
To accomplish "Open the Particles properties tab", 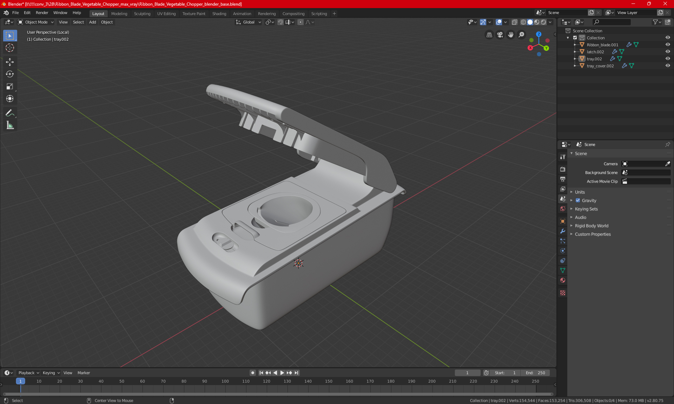I will tap(563, 241).
